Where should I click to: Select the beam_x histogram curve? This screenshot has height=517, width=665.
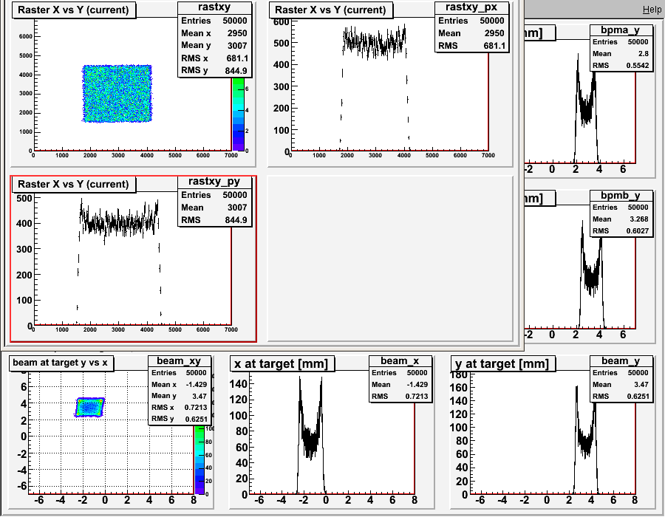(311, 434)
